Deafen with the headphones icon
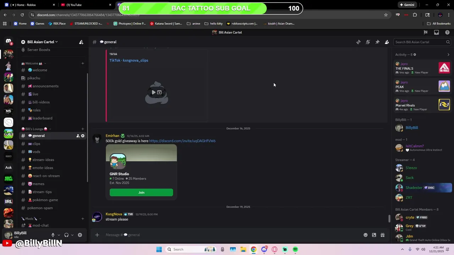This screenshot has height=255, width=454. pyautogui.click(x=66, y=235)
